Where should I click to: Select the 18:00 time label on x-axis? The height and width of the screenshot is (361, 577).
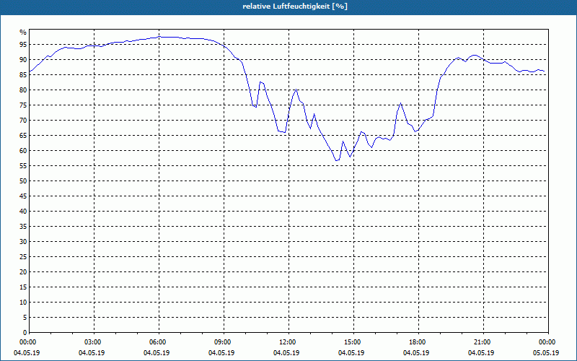pos(418,342)
